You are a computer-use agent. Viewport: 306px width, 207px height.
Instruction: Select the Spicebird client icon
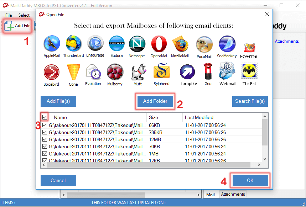pos(52,72)
